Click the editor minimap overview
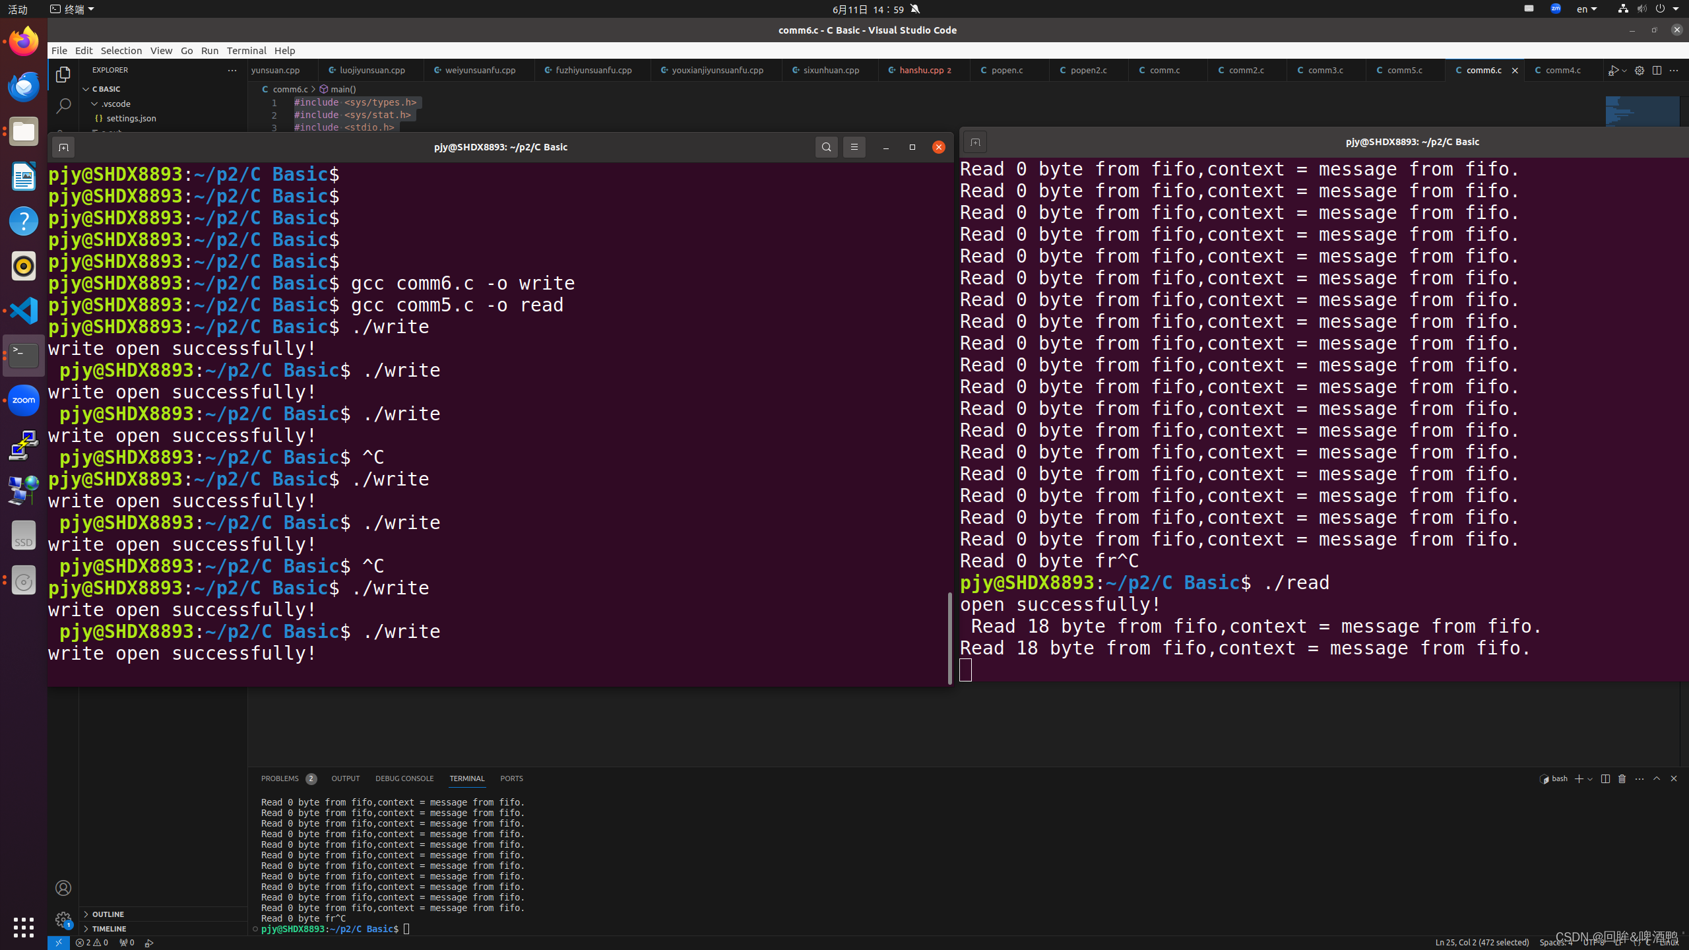This screenshot has width=1689, height=950. click(1643, 111)
